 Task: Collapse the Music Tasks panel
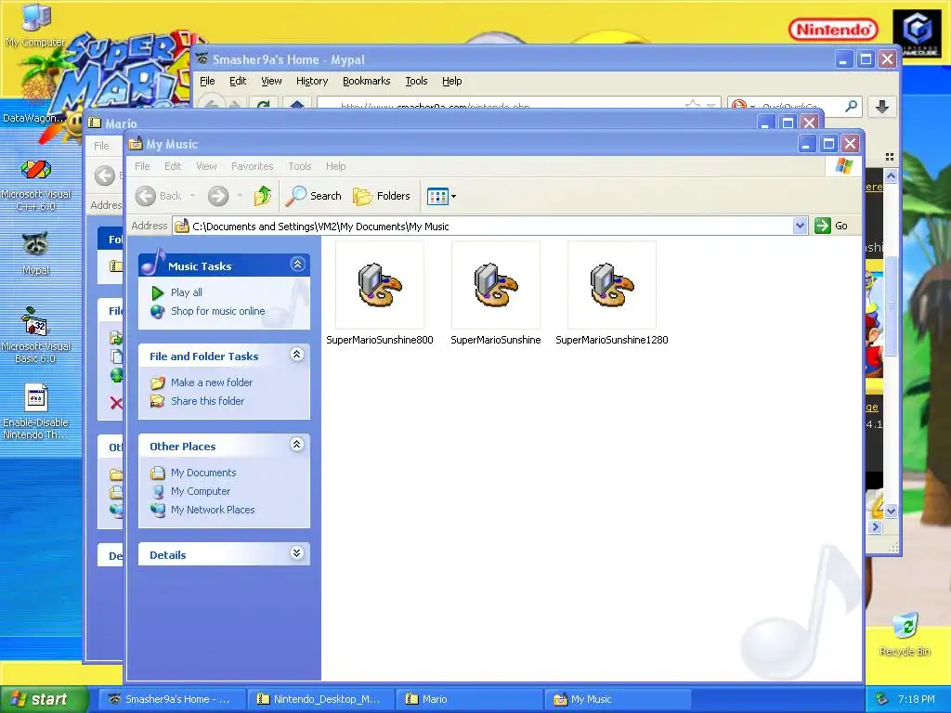click(297, 265)
